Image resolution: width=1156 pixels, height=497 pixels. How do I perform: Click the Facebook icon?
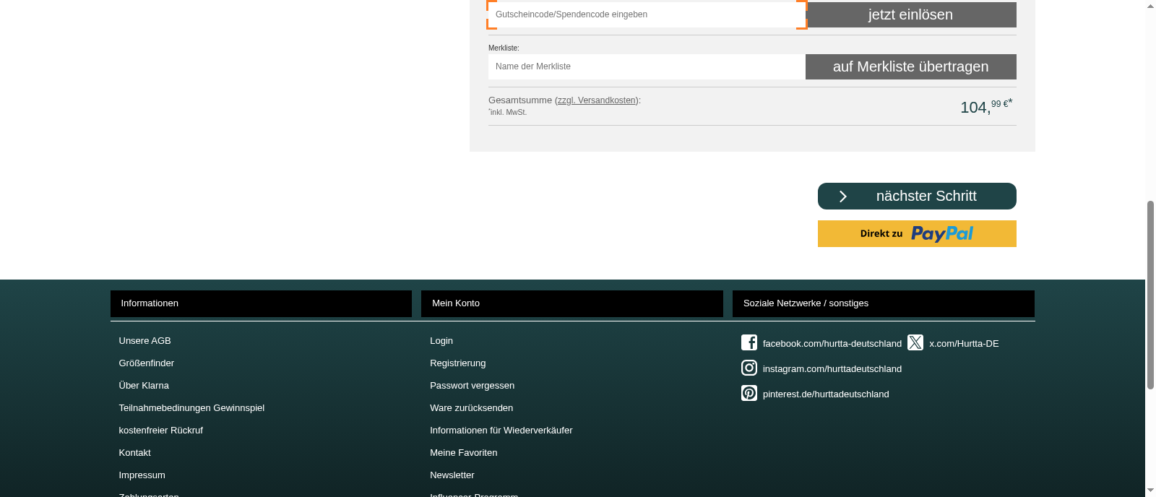coord(749,342)
